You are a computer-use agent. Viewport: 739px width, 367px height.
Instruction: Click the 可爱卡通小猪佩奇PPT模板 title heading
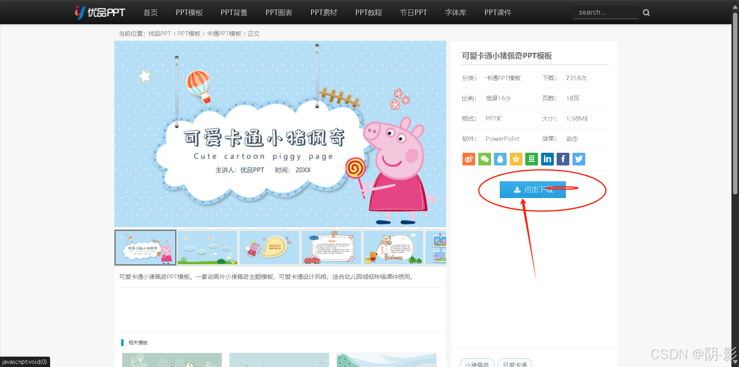pyautogui.click(x=507, y=56)
